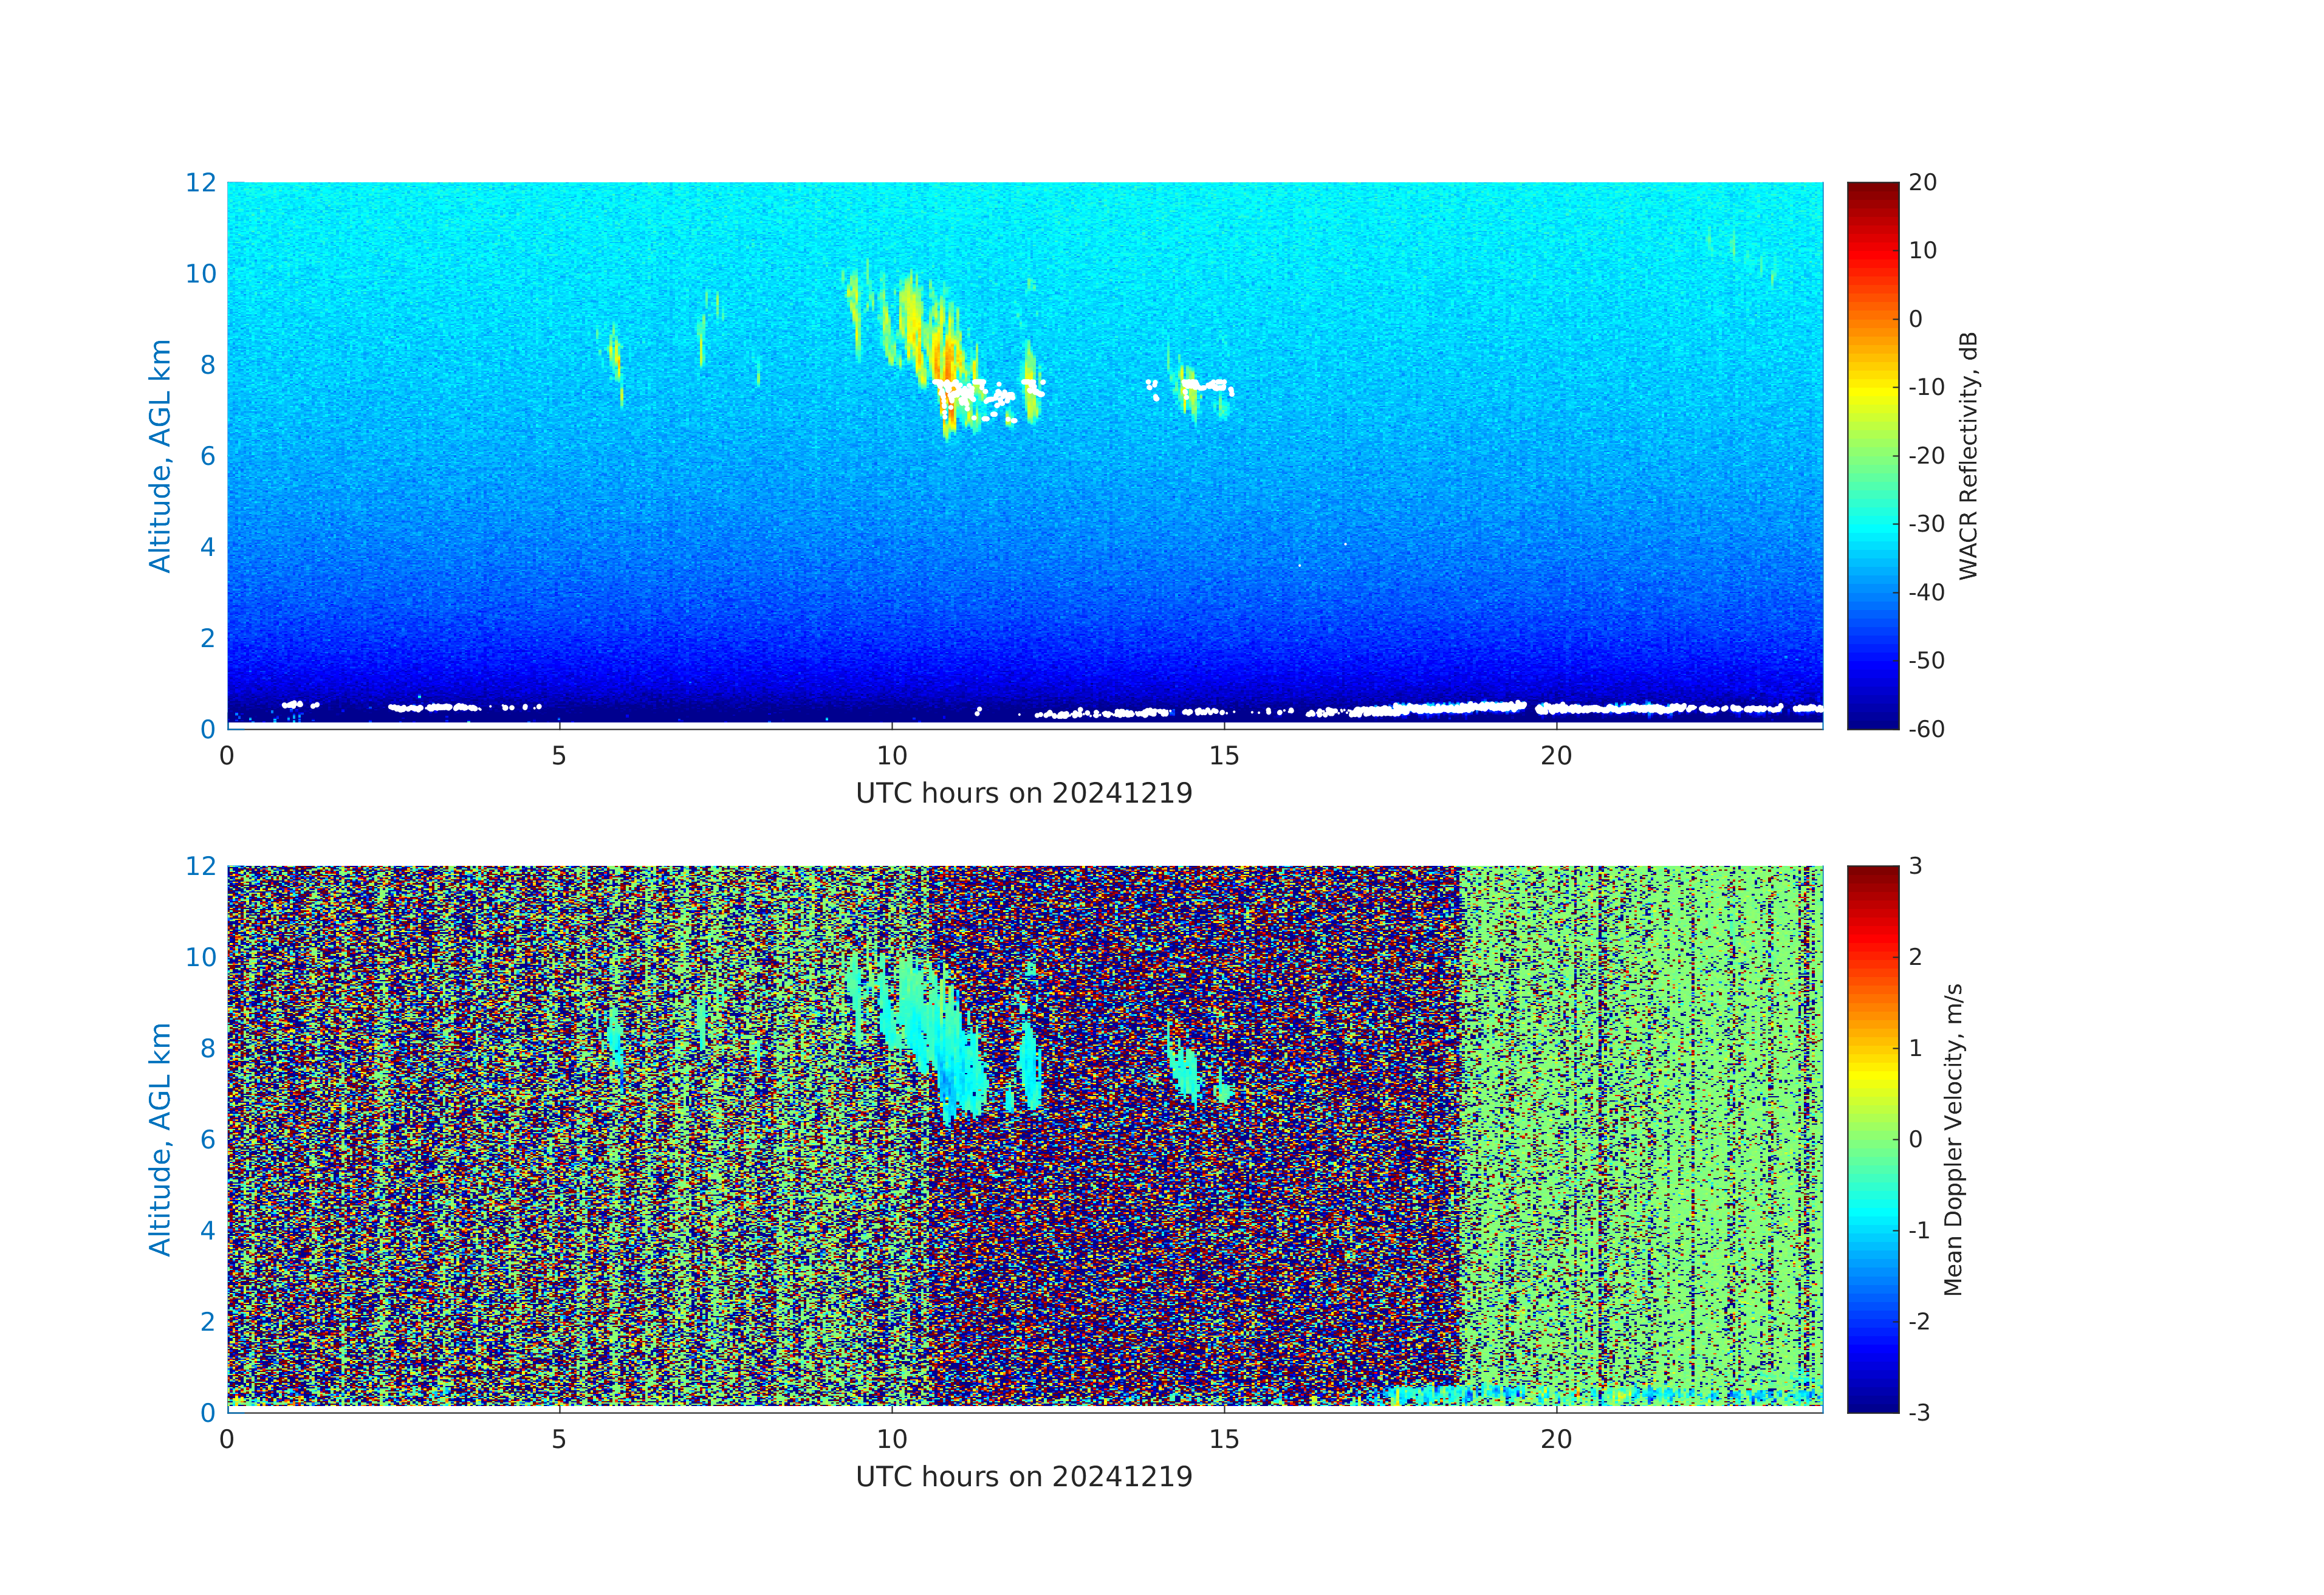Click the 20 tick on reflectivity colorbar
The image size is (2324, 1595).
point(1922,183)
